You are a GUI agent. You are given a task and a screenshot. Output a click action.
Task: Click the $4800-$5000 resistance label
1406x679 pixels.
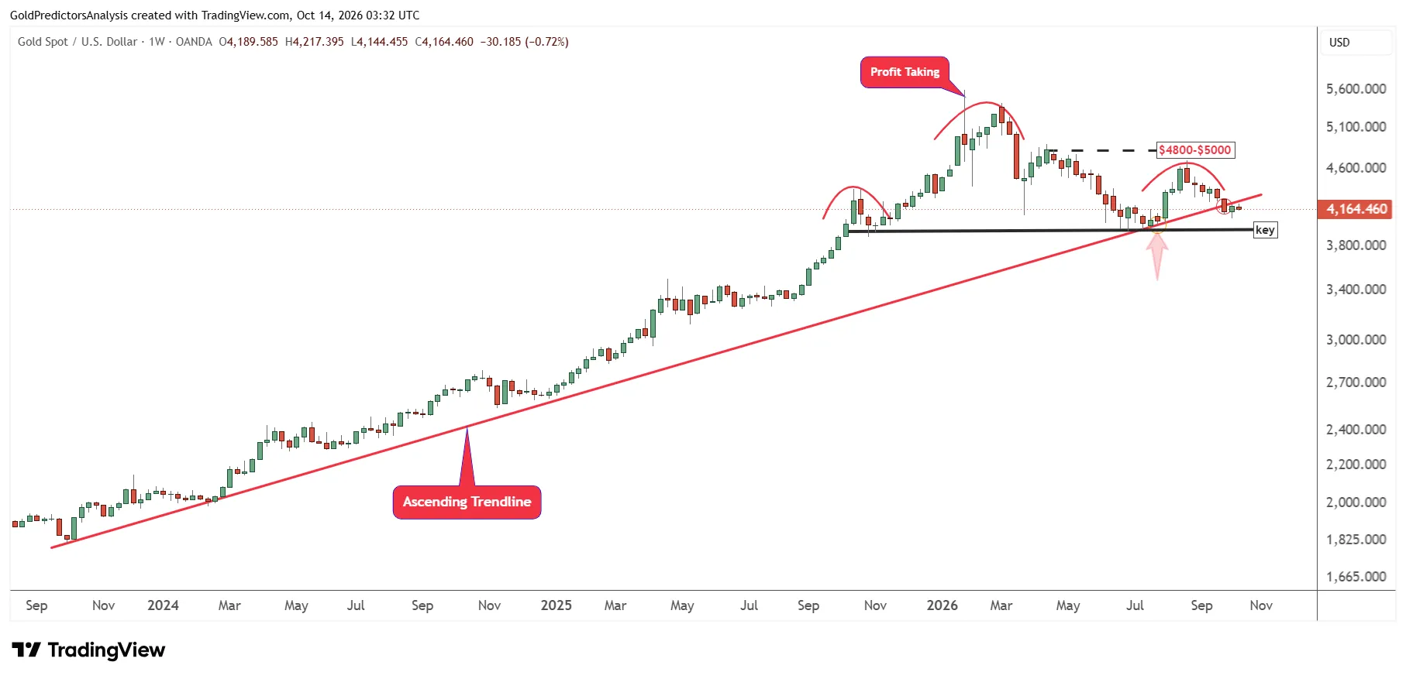[1194, 150]
